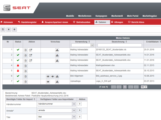
Task: Open the Marketingplan menu
Action: click(150, 16)
